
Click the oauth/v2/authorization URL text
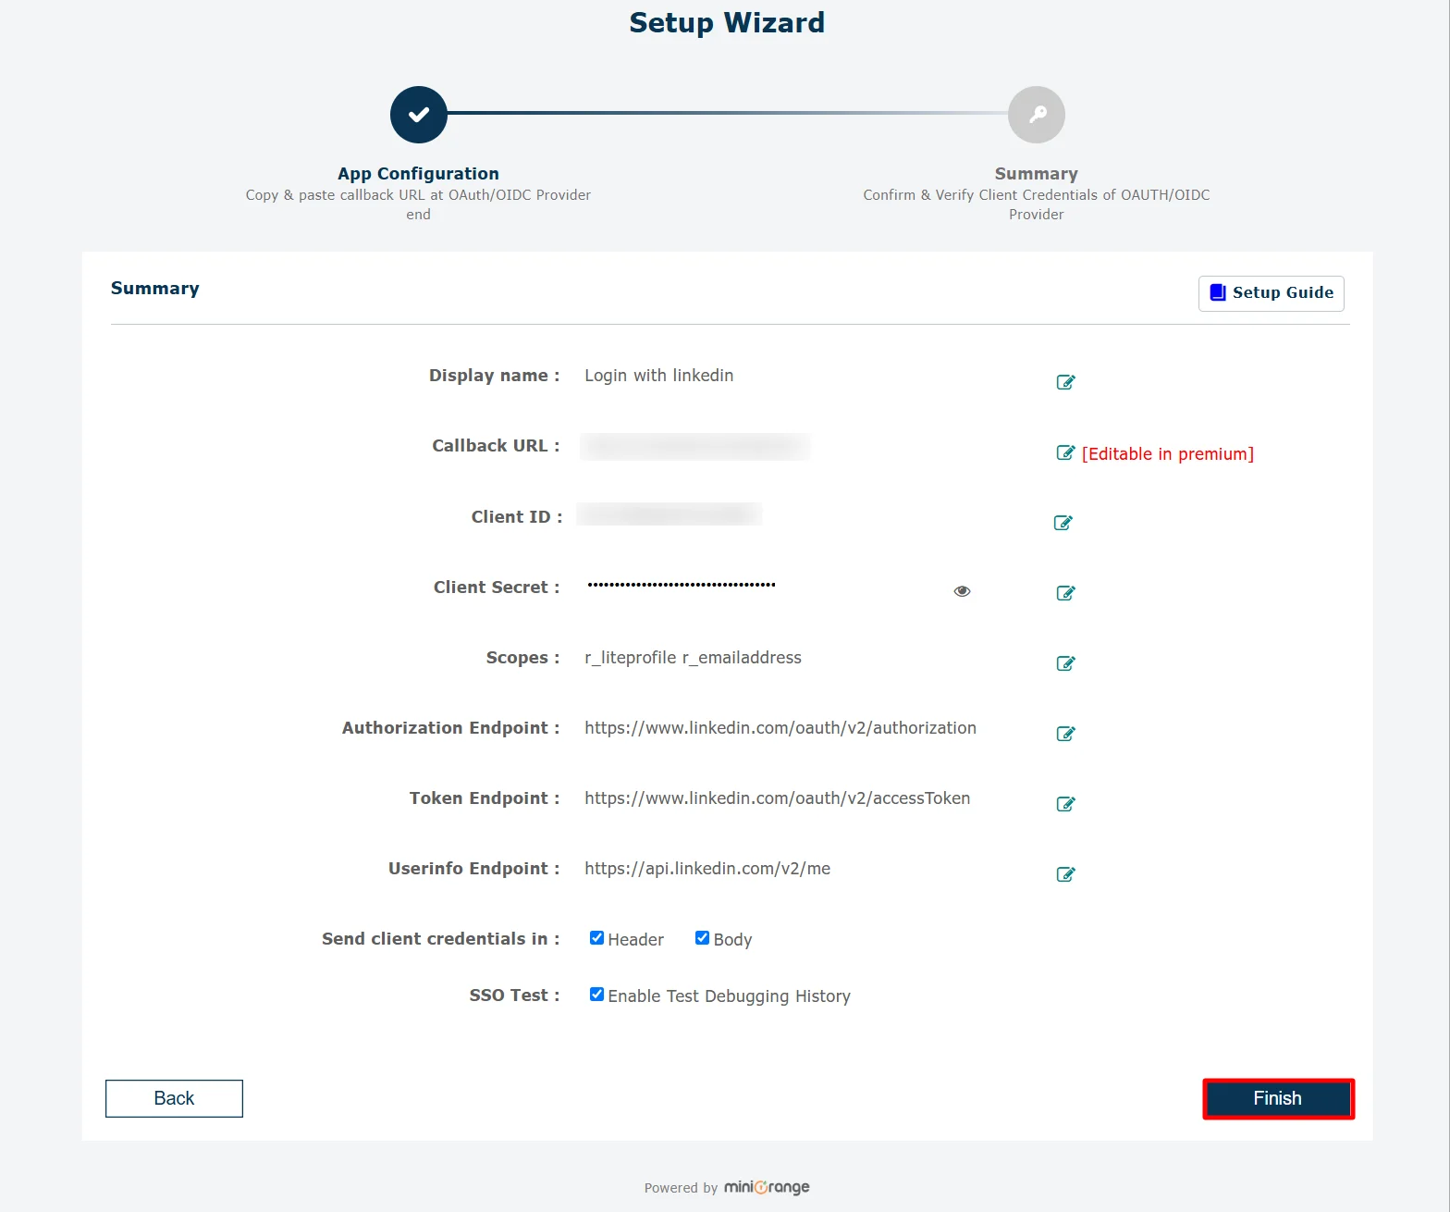(x=780, y=728)
